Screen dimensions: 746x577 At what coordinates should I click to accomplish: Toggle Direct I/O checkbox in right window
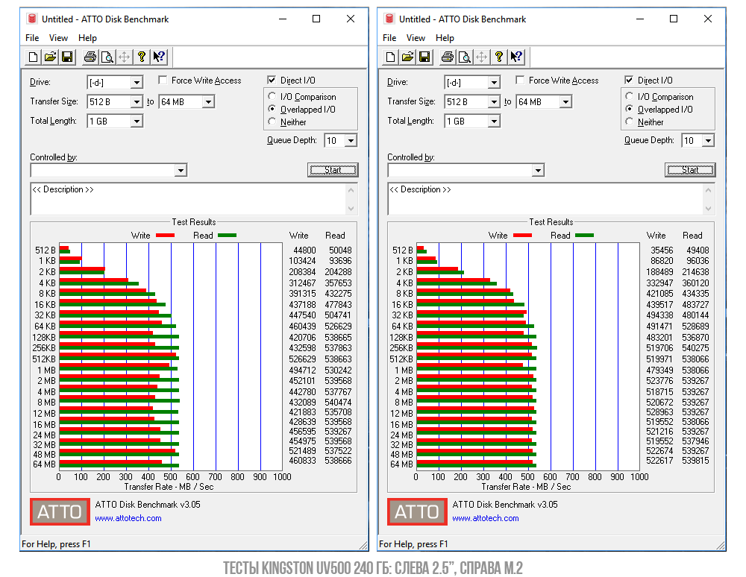click(x=629, y=81)
